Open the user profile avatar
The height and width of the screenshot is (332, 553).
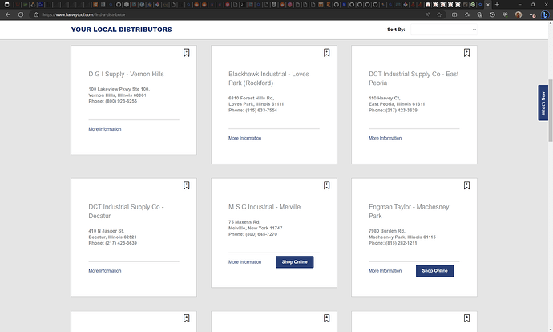518,14
